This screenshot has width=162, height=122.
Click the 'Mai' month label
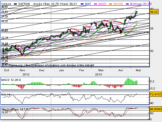138,70
